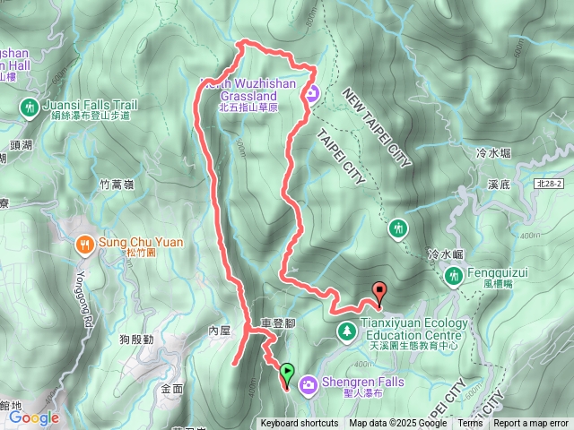Image resolution: width=574 pixels, height=430 pixels.
Task: Open the Google logo link
Action: [34, 417]
